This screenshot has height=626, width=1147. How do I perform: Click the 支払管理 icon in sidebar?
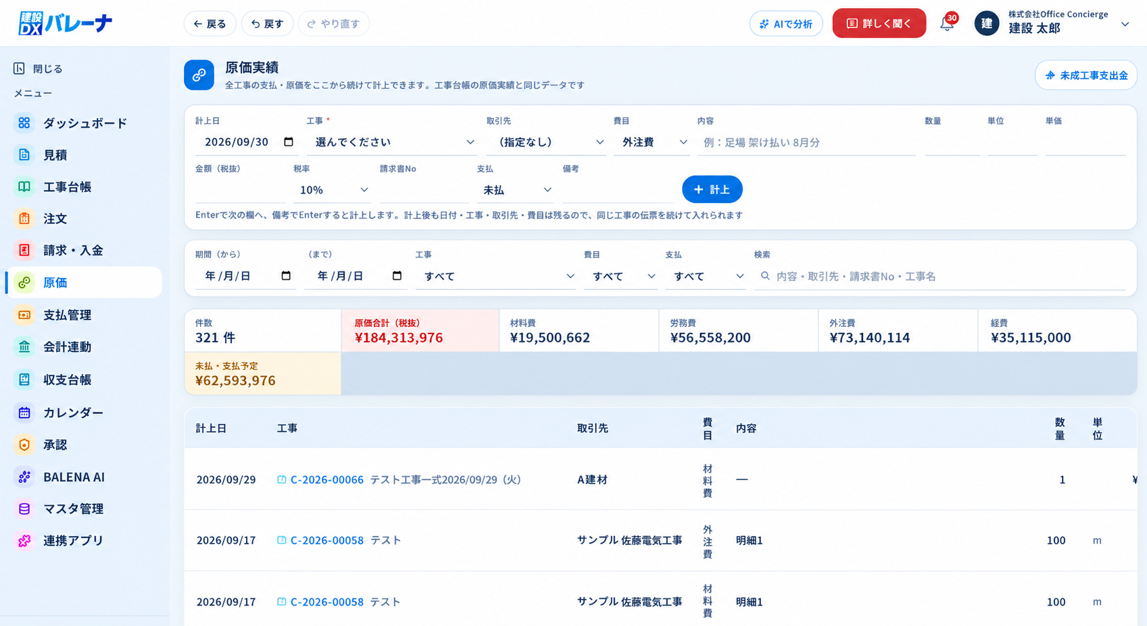point(24,315)
